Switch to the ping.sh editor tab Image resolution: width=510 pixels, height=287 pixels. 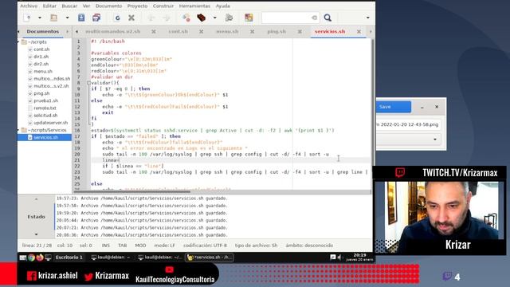277,31
